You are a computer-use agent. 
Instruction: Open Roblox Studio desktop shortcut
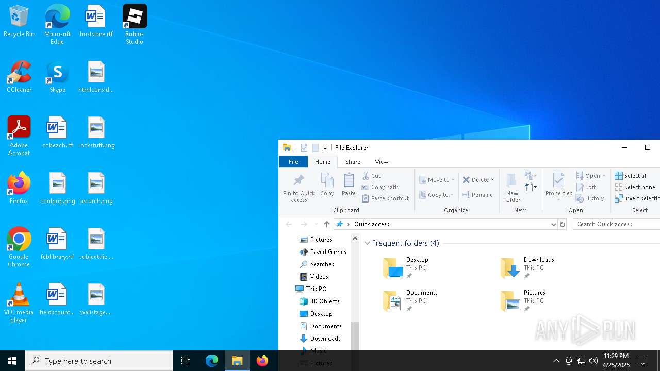[135, 24]
